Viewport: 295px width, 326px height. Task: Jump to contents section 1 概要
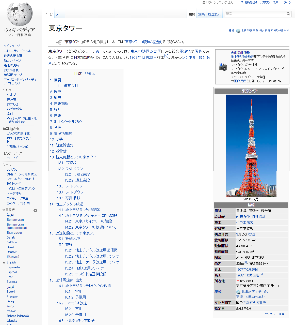point(56,80)
